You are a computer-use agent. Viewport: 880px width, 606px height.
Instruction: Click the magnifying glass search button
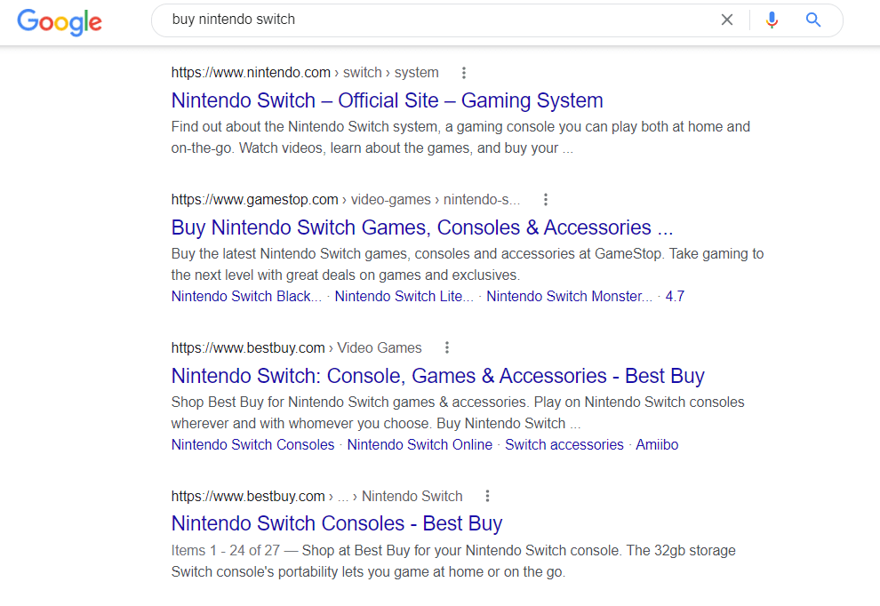pos(813,20)
